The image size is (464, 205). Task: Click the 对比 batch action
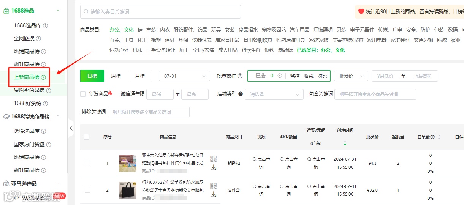click(x=322, y=76)
